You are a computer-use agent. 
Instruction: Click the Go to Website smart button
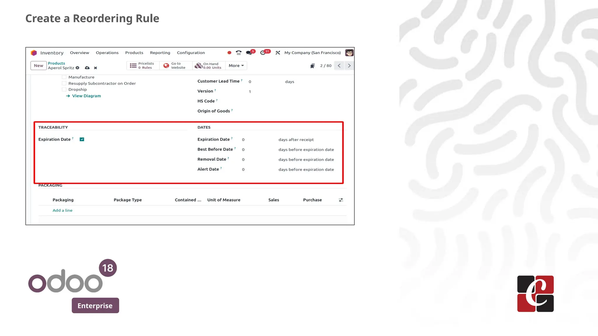[176, 66]
